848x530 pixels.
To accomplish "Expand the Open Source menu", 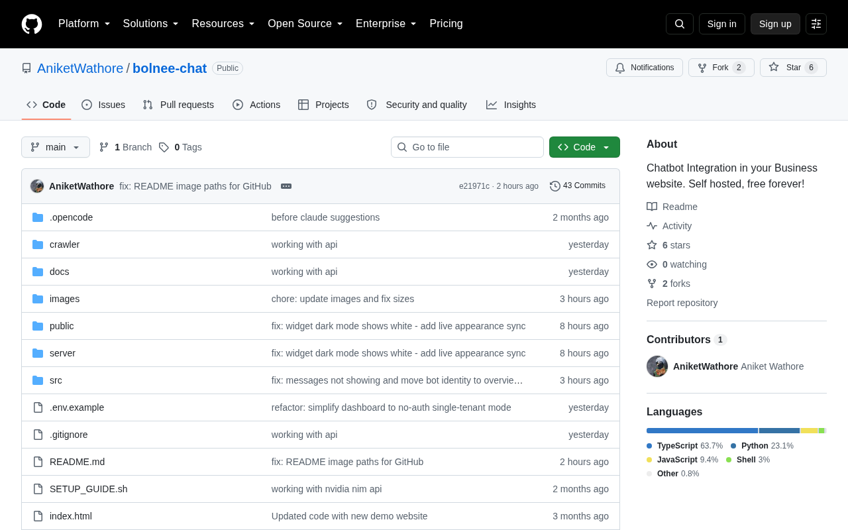I will [x=305, y=24].
